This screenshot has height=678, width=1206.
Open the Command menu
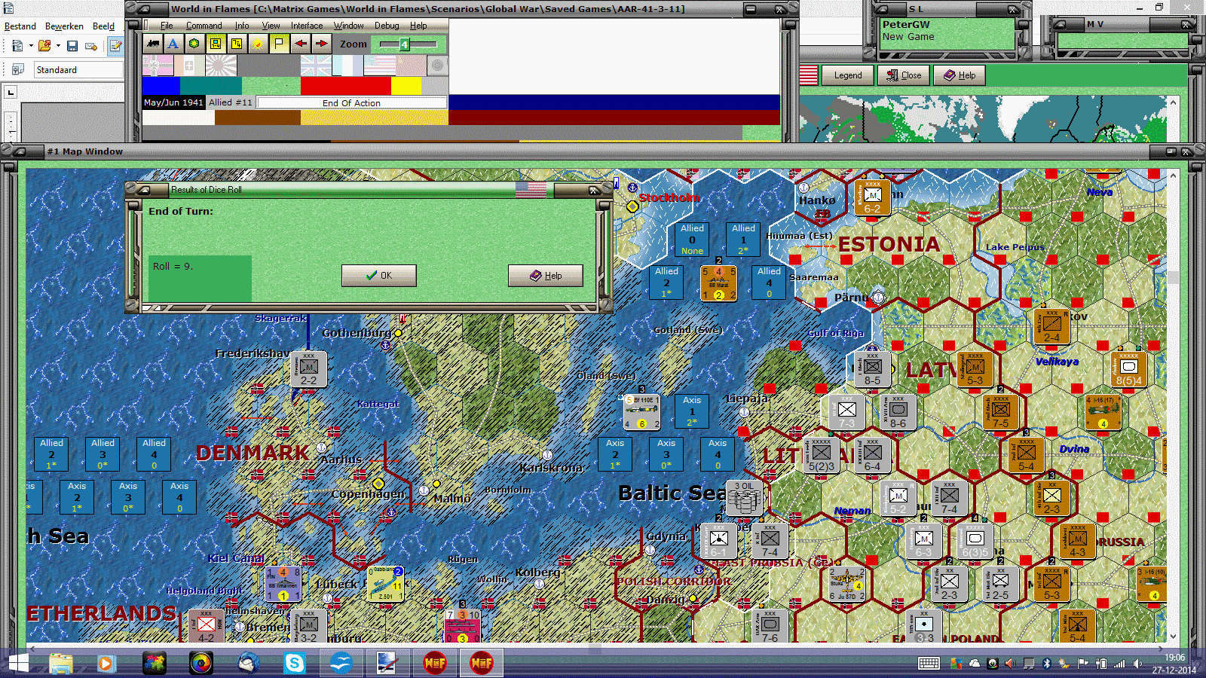coord(204,26)
